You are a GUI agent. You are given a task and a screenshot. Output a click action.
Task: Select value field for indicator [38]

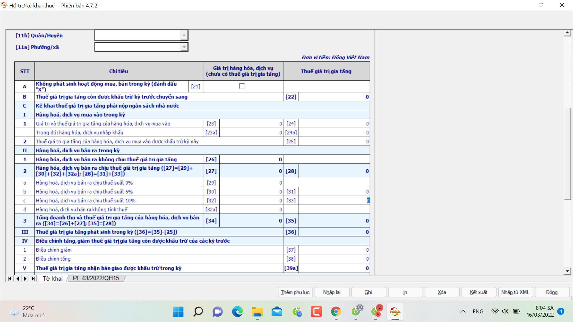tap(334, 258)
